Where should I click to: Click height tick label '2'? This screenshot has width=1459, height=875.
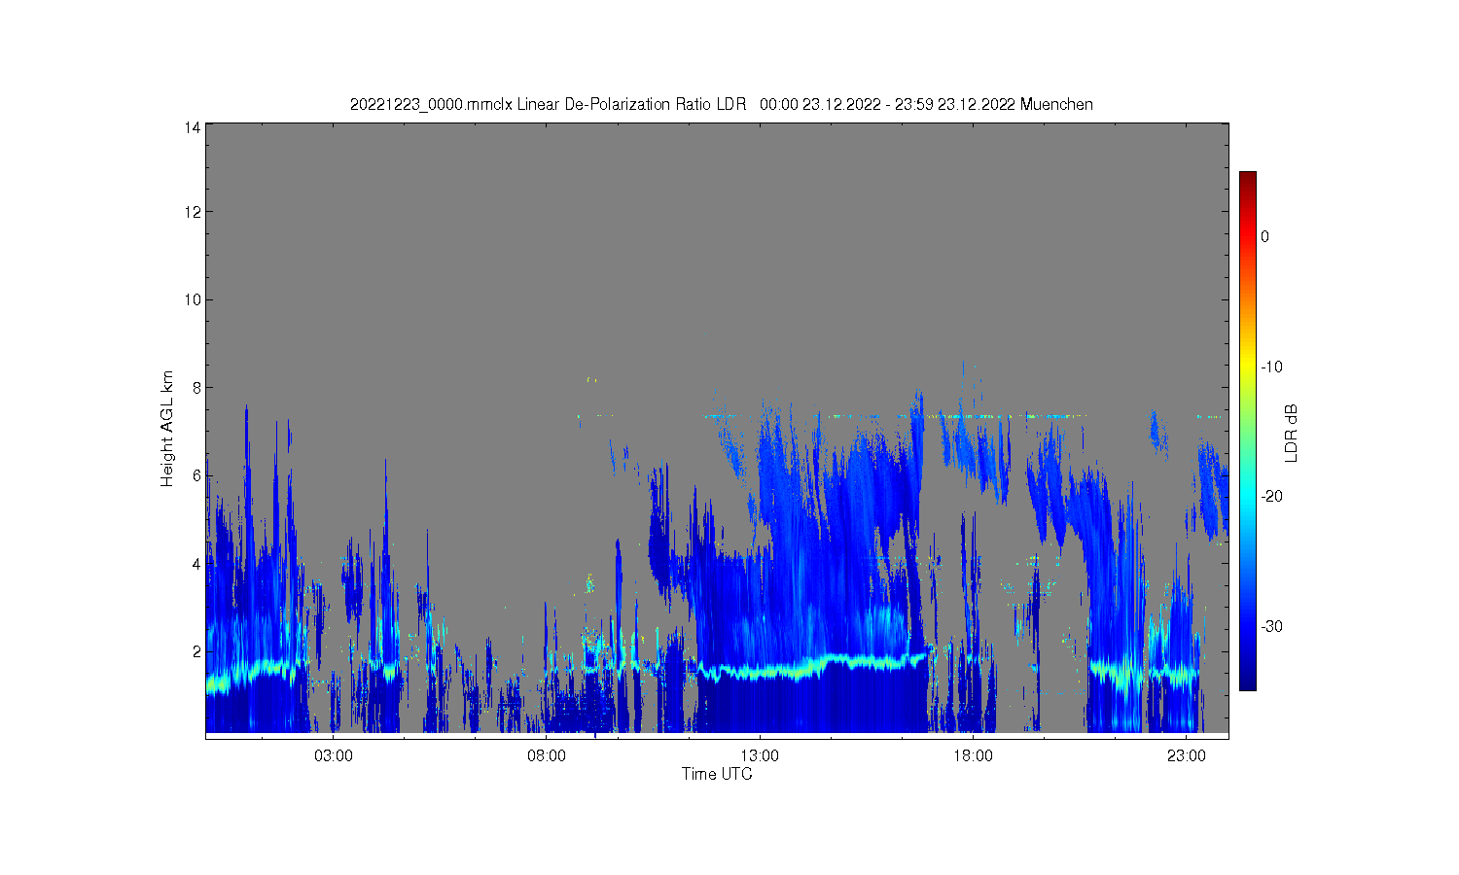(x=196, y=651)
